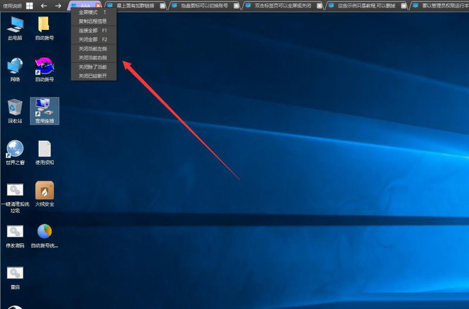Close the AAA tab with its X
Viewport: 469px width, 309px height.
pos(98,5)
